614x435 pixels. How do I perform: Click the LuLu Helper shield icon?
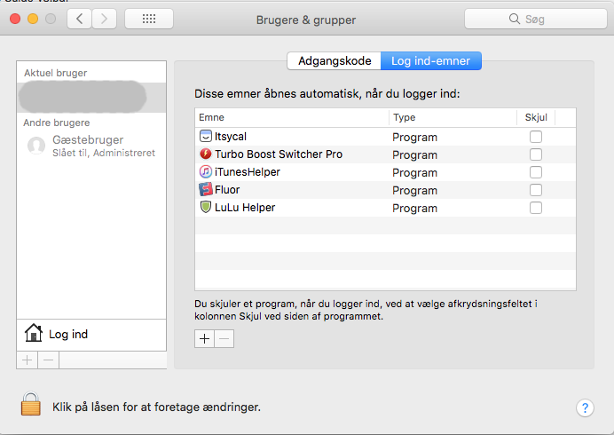206,207
